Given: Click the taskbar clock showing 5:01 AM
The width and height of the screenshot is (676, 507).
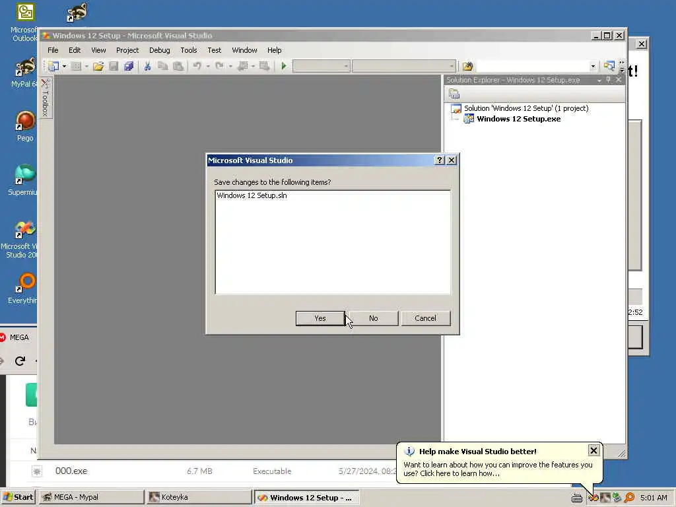Looking at the screenshot, I should point(654,498).
